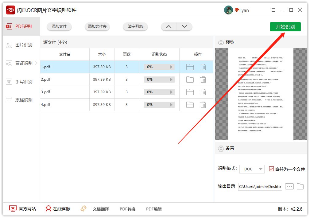This screenshot has width=310, height=218.
Task: Clear the list with 清空列表
Action: pyautogui.click(x=135, y=26)
